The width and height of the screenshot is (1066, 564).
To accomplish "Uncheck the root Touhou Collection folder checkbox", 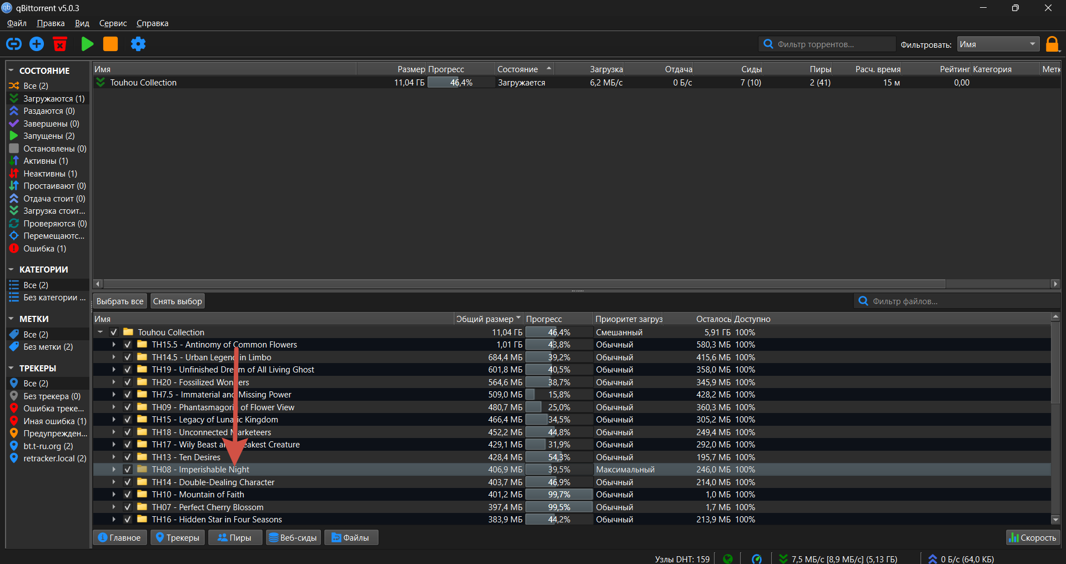I will (114, 332).
